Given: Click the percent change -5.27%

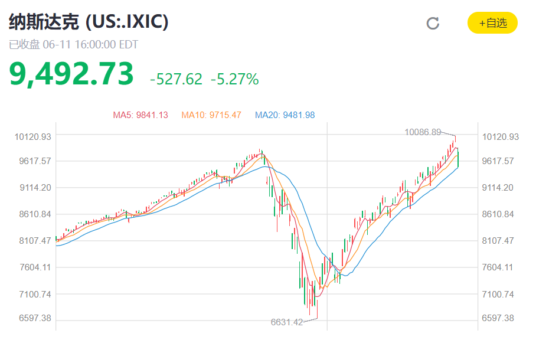Looking at the screenshot, I should coord(234,79).
